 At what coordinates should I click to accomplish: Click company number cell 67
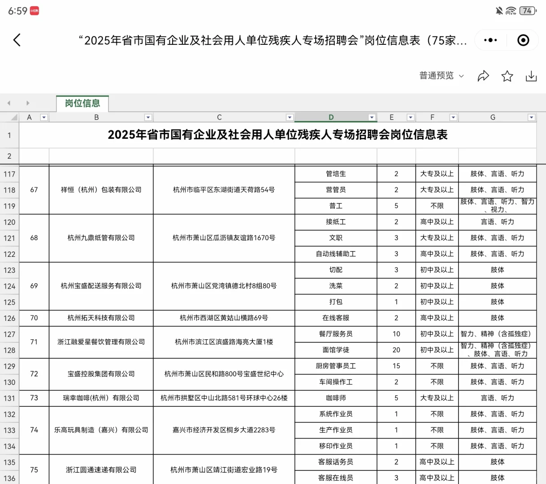coord(34,190)
